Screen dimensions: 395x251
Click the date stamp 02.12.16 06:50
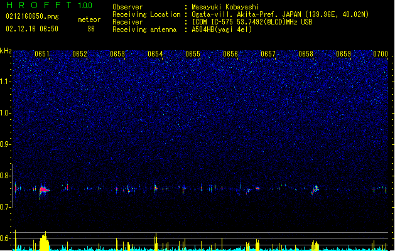pos(32,29)
